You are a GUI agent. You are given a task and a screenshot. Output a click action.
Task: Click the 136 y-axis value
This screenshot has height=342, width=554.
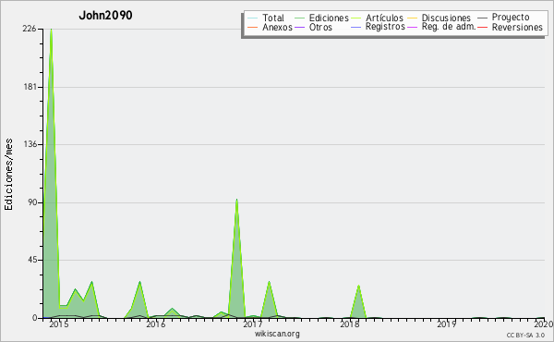[30, 144]
